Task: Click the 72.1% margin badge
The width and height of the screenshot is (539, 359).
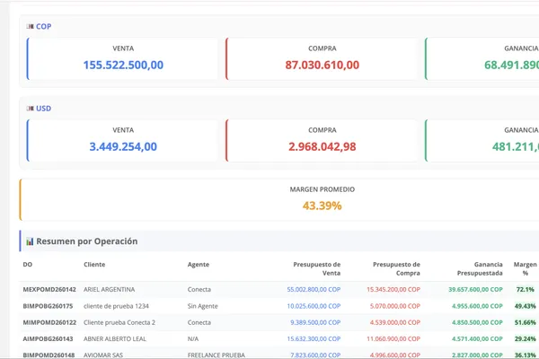Action: (x=526, y=290)
